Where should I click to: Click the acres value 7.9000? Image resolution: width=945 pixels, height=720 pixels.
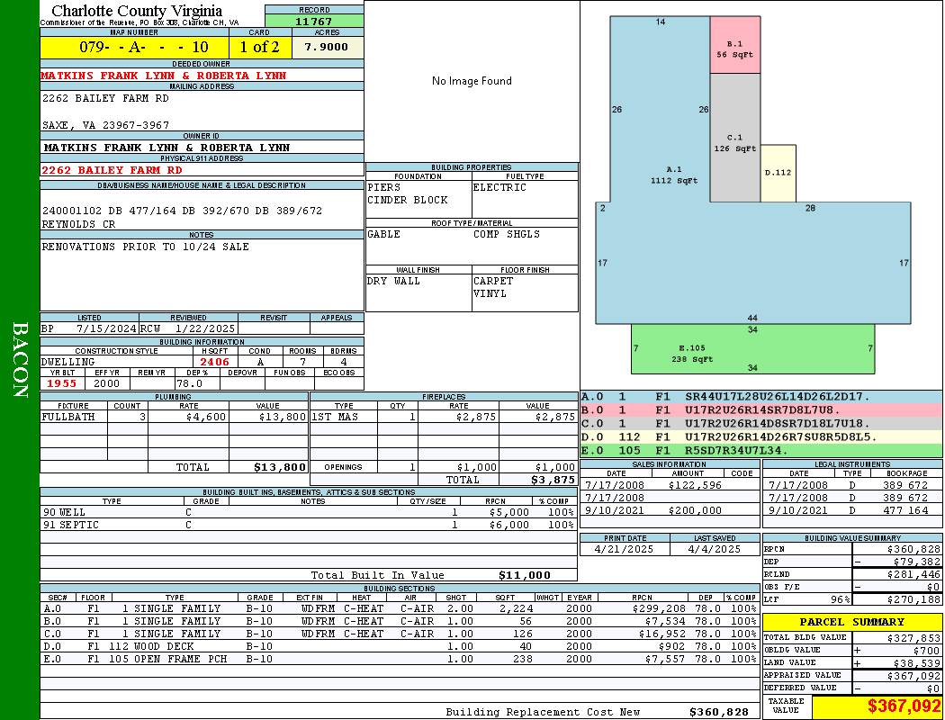[328, 47]
